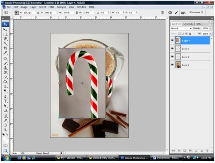
Task: Open the blending mode Normal dropdown
Action: 181,28
